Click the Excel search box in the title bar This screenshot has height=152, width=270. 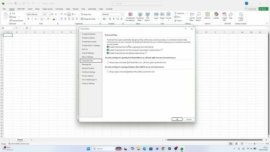(x=136, y=3)
